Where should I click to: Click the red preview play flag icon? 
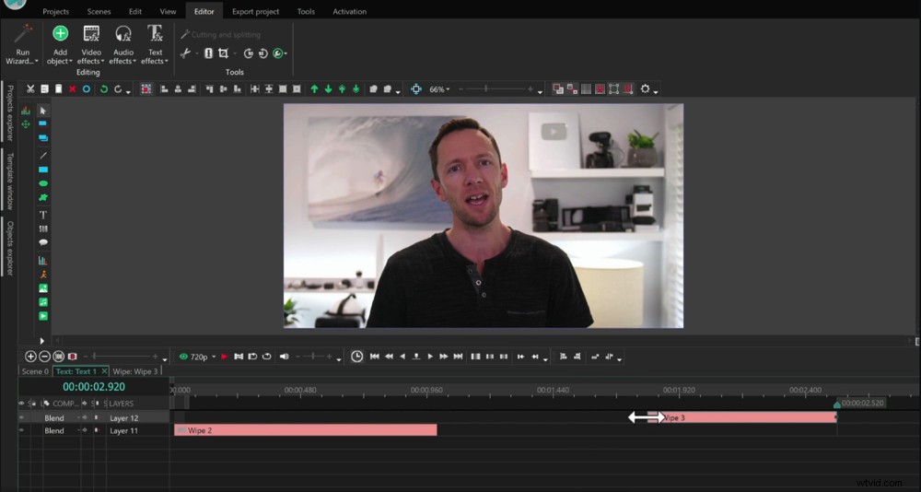pyautogui.click(x=225, y=357)
